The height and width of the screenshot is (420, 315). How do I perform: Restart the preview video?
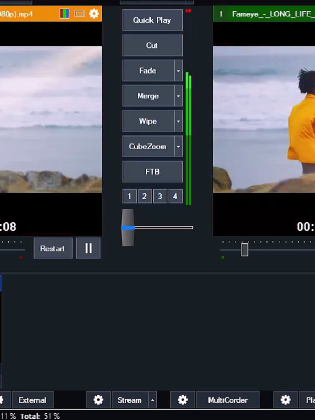point(53,248)
